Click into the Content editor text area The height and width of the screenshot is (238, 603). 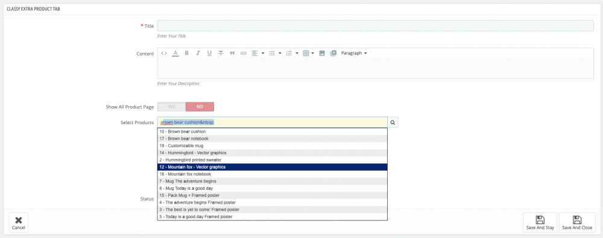point(375,69)
